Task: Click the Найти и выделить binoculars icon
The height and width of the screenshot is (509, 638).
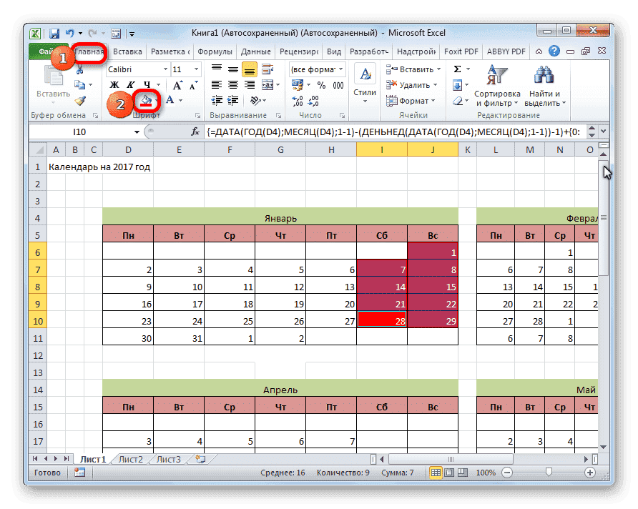Action: (543, 74)
